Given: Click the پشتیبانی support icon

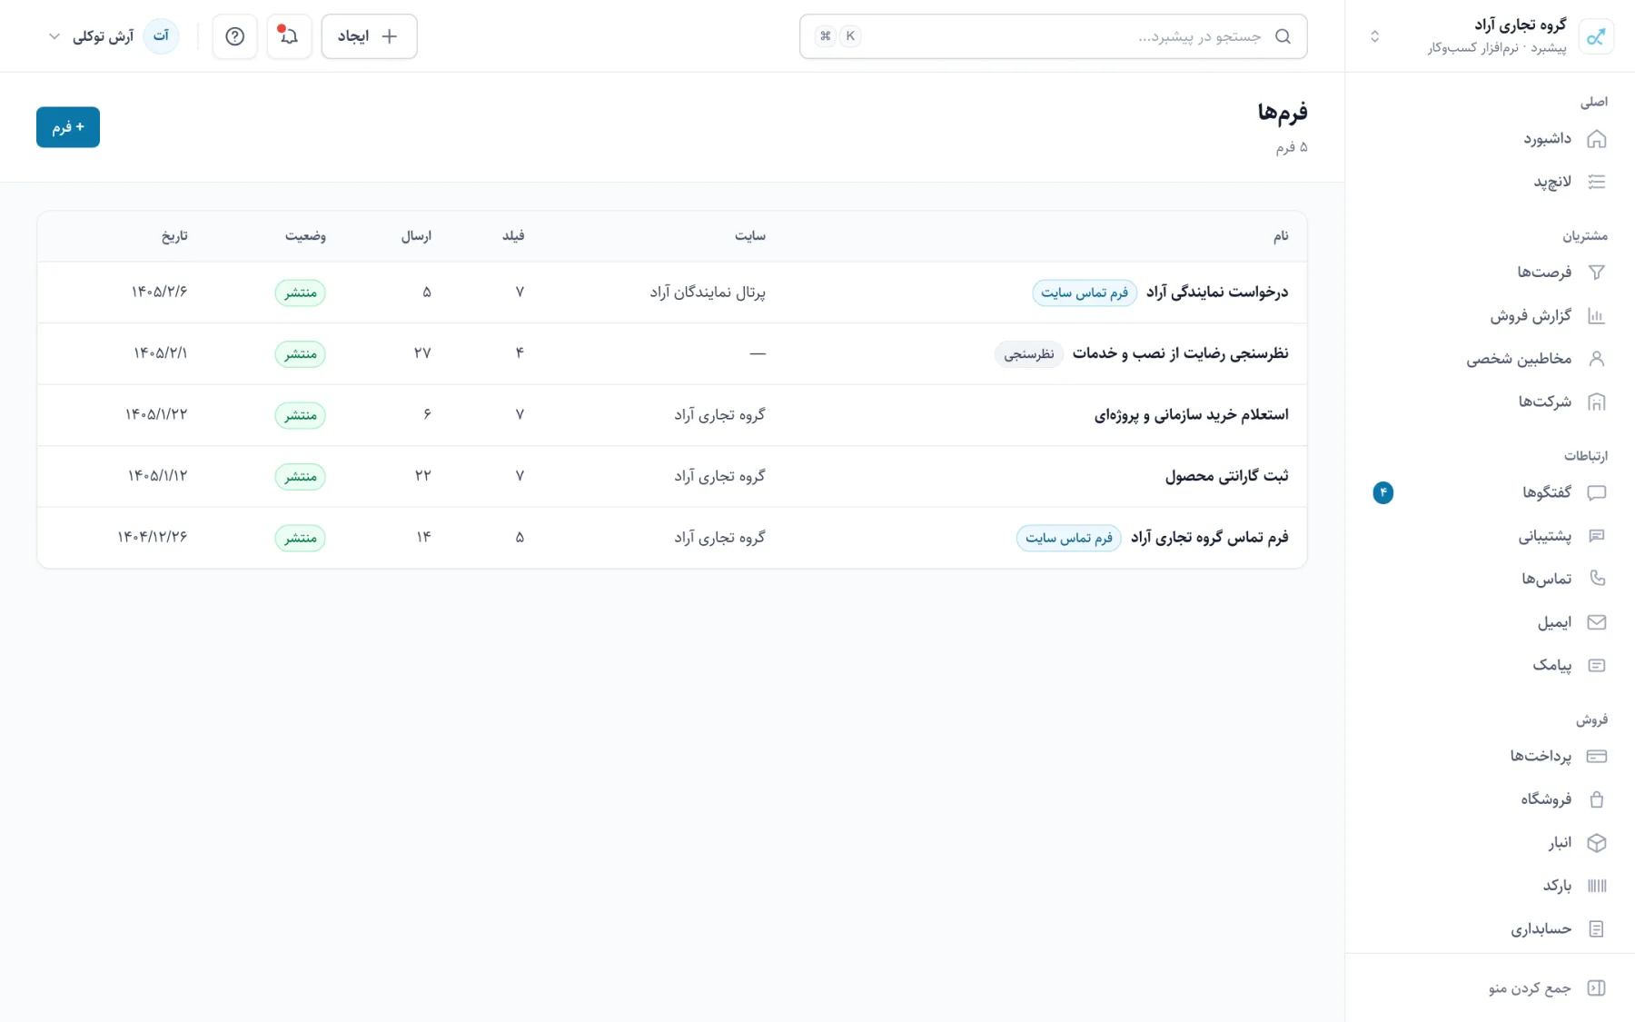Looking at the screenshot, I should (x=1596, y=536).
